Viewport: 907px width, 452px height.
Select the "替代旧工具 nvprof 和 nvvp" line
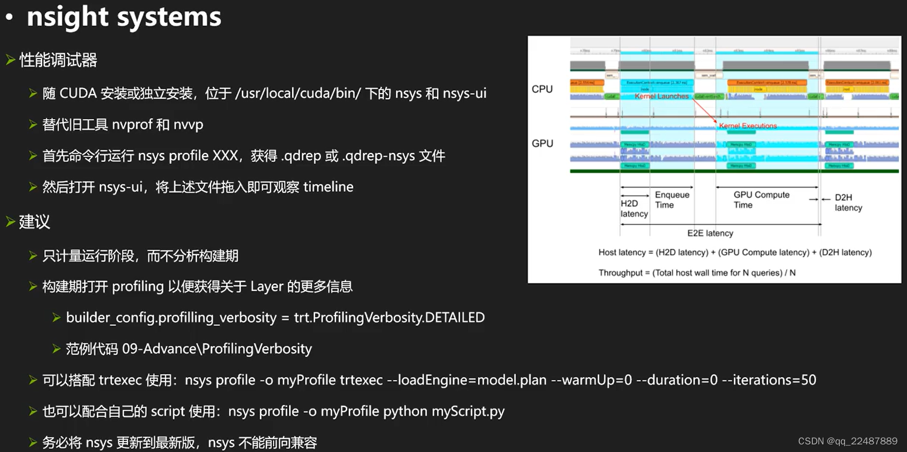(x=123, y=124)
